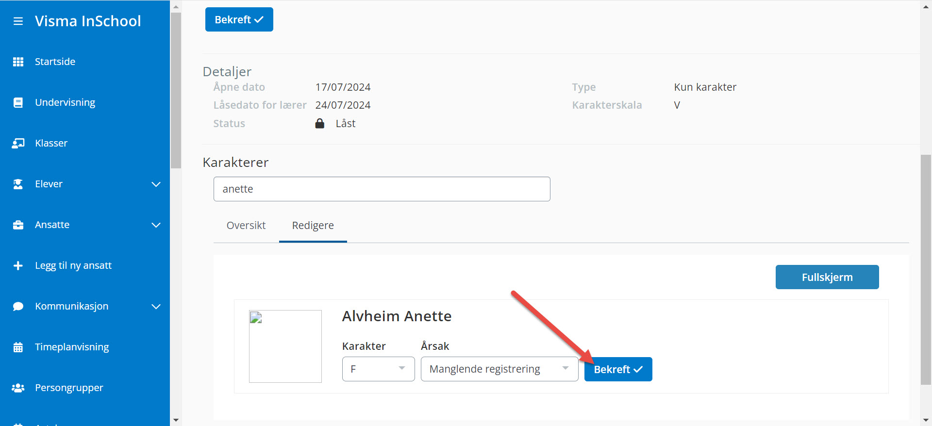Click the Klasser classroom icon

pos(18,143)
